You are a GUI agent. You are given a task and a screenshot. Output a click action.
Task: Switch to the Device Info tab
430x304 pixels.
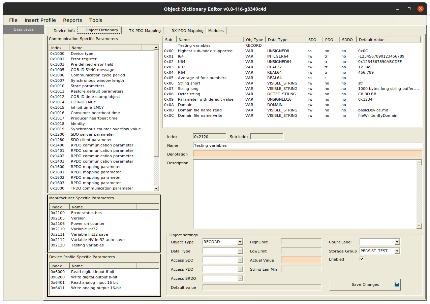coord(64,31)
